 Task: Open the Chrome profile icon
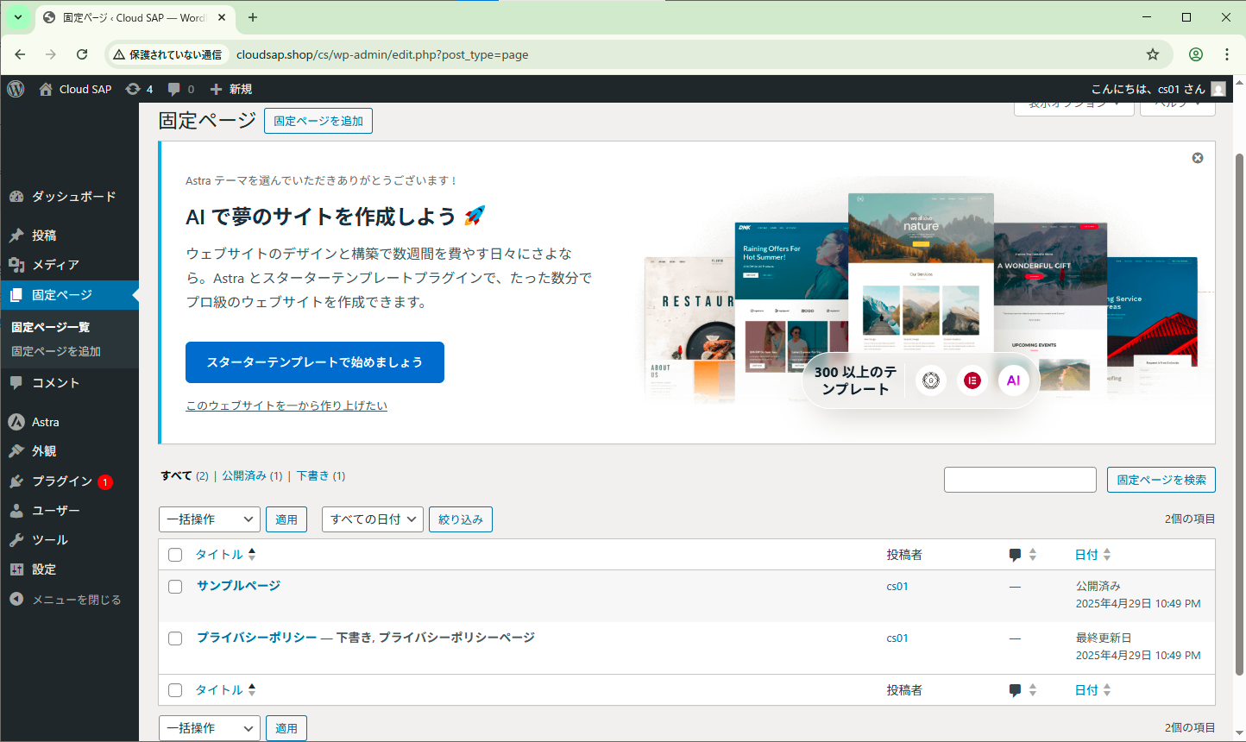pos(1196,54)
